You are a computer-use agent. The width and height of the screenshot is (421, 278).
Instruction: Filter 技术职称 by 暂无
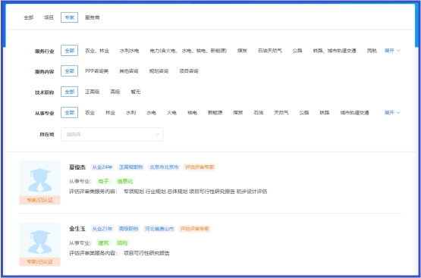click(x=136, y=92)
